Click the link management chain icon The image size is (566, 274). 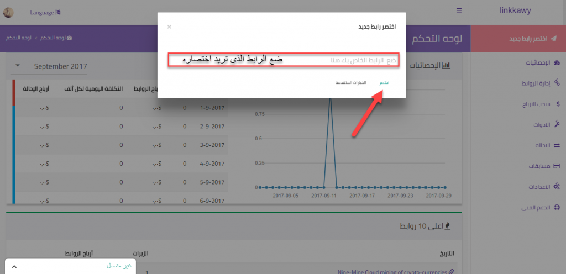(557, 83)
